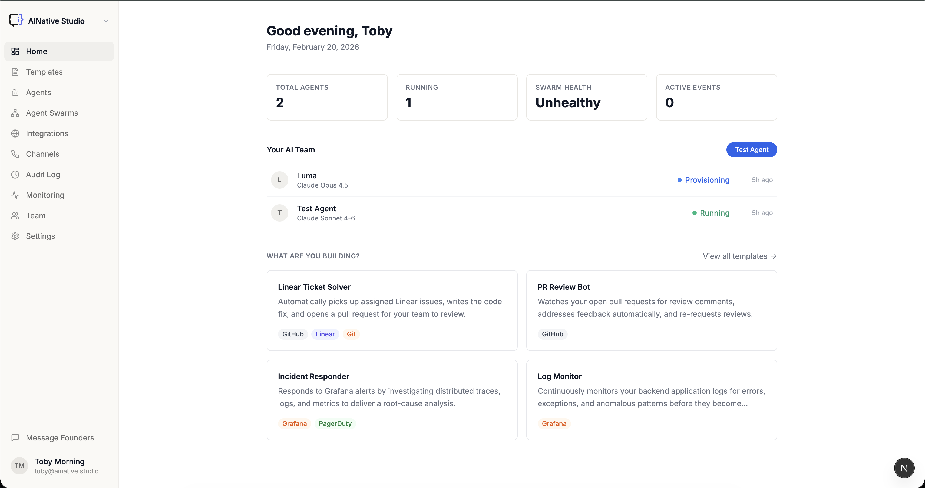The width and height of the screenshot is (925, 488).
Task: Click the Channels phone icon
Action: 15,154
